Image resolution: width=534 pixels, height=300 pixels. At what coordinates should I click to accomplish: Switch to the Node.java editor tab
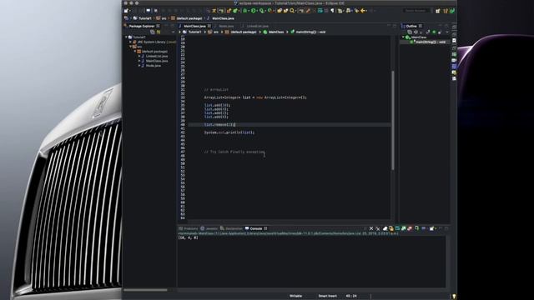[x=226, y=26]
